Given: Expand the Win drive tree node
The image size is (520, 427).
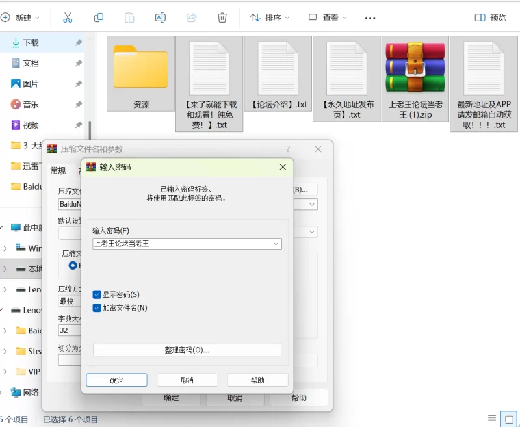Looking at the screenshot, I should [5, 248].
